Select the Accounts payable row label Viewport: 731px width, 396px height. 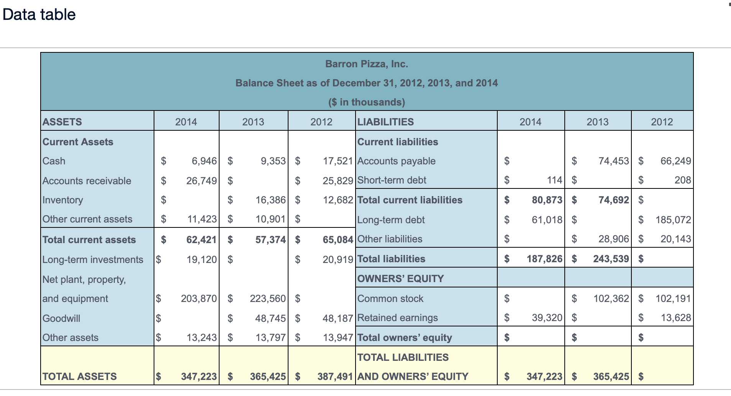[397, 161]
